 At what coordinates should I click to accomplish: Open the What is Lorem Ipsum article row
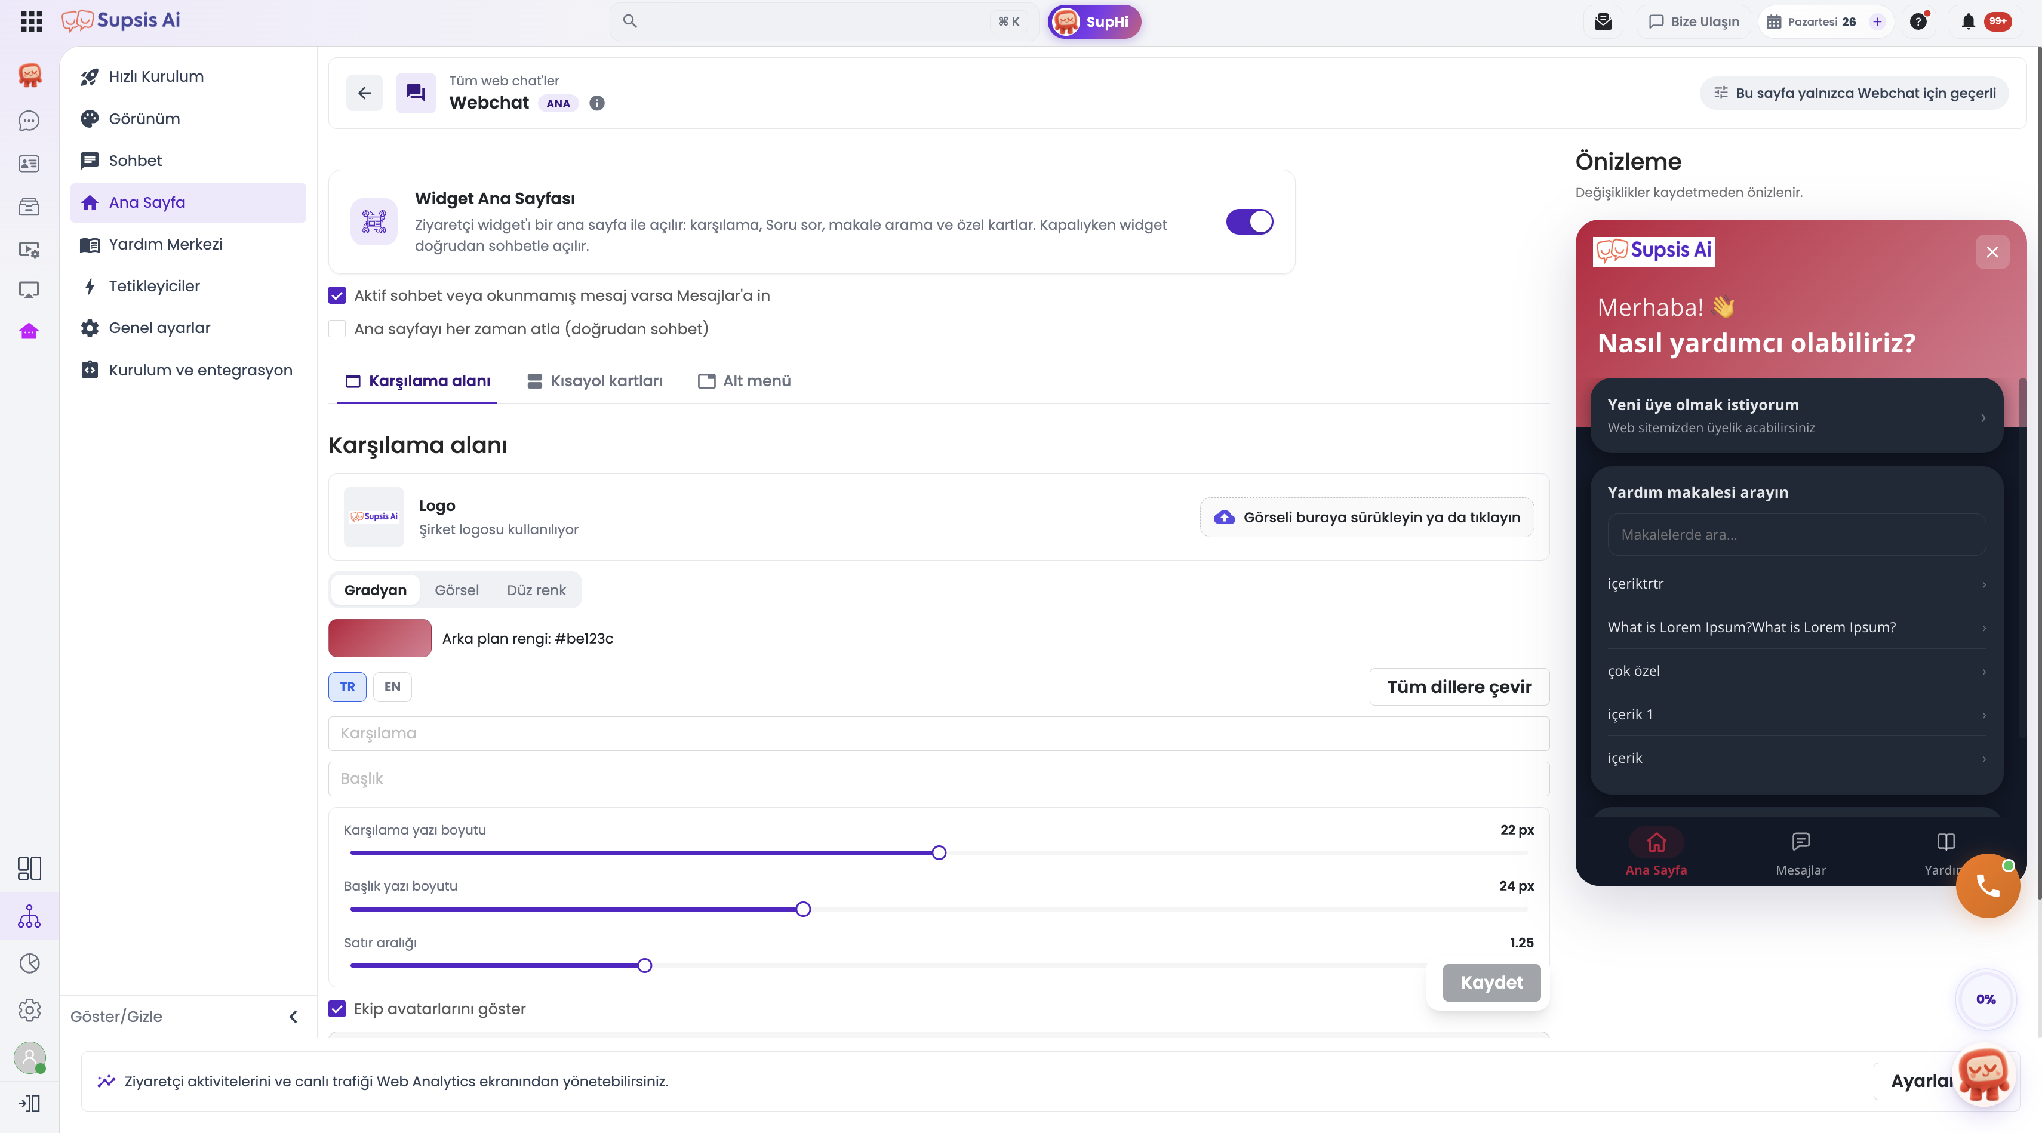[1796, 627]
